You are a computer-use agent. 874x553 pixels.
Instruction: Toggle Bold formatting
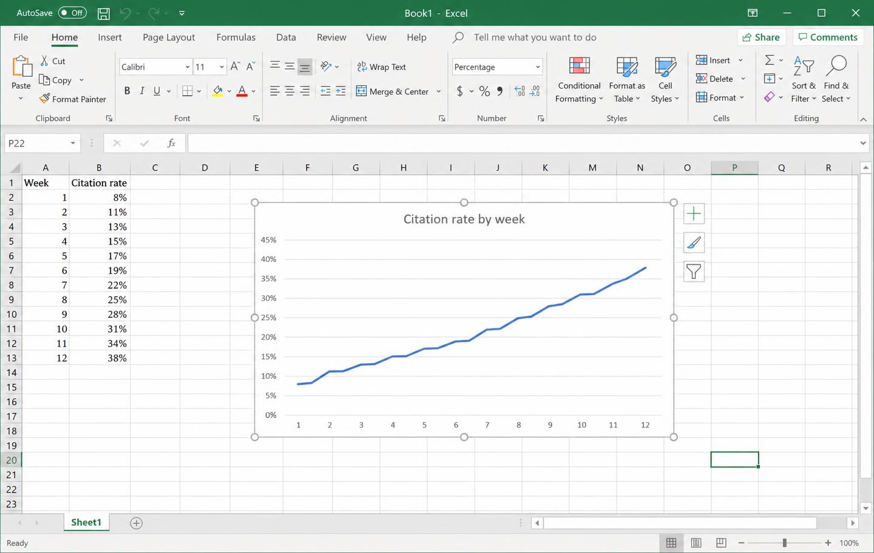point(127,91)
